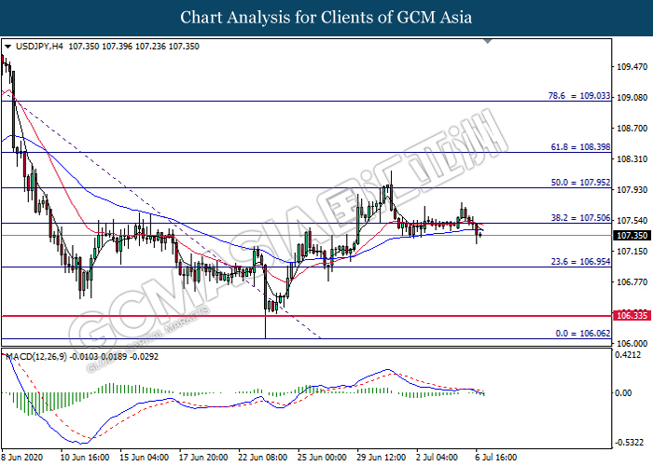Click the current price tag 107.350

point(632,236)
